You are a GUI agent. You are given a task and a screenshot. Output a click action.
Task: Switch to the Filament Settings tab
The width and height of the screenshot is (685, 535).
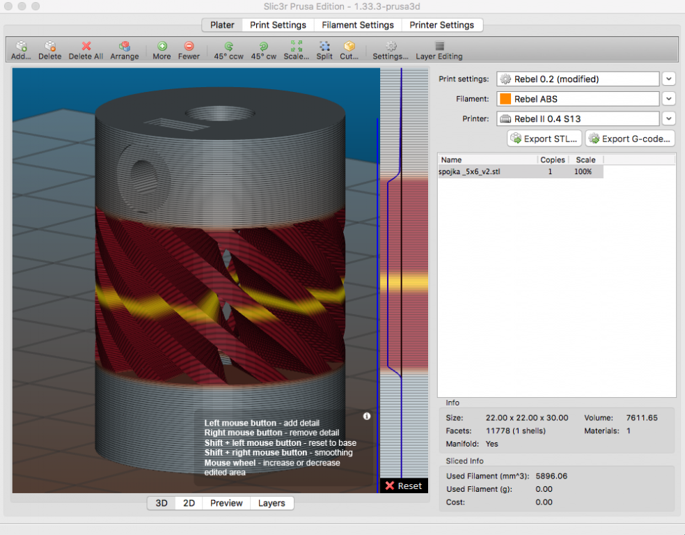pos(357,25)
